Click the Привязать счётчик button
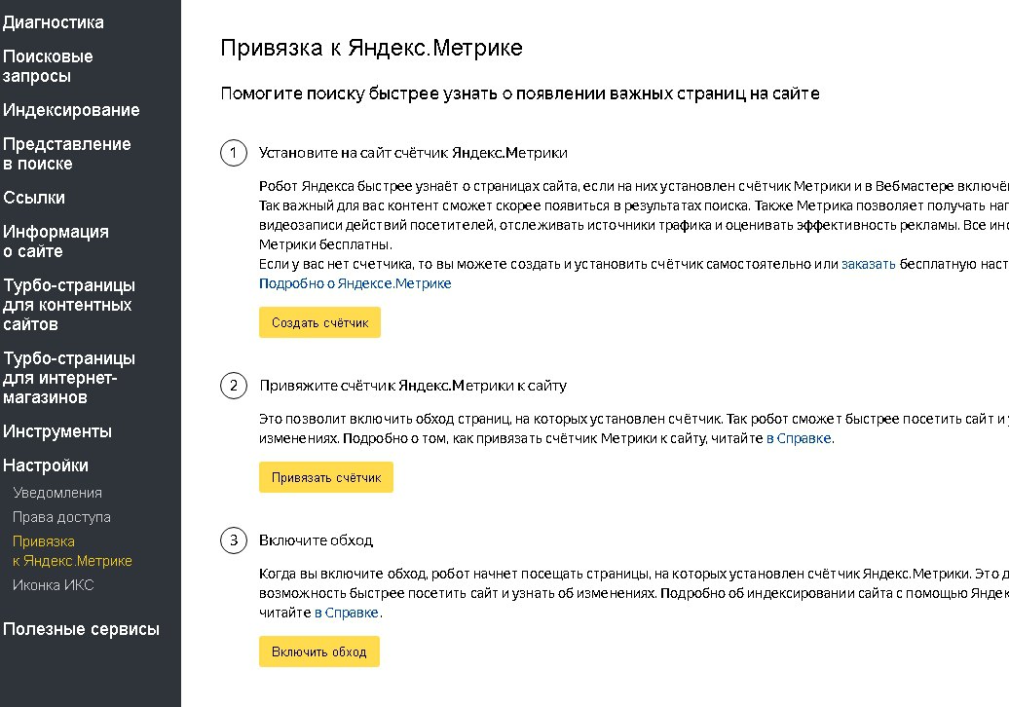Image resolution: width=1009 pixels, height=707 pixels. tap(326, 477)
